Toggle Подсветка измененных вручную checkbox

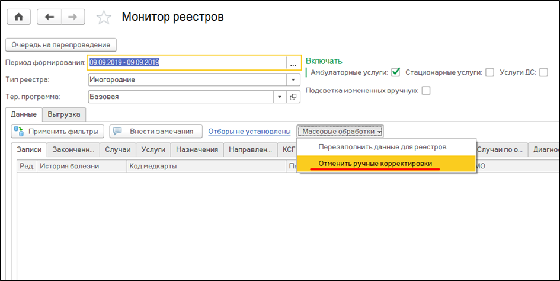click(425, 91)
